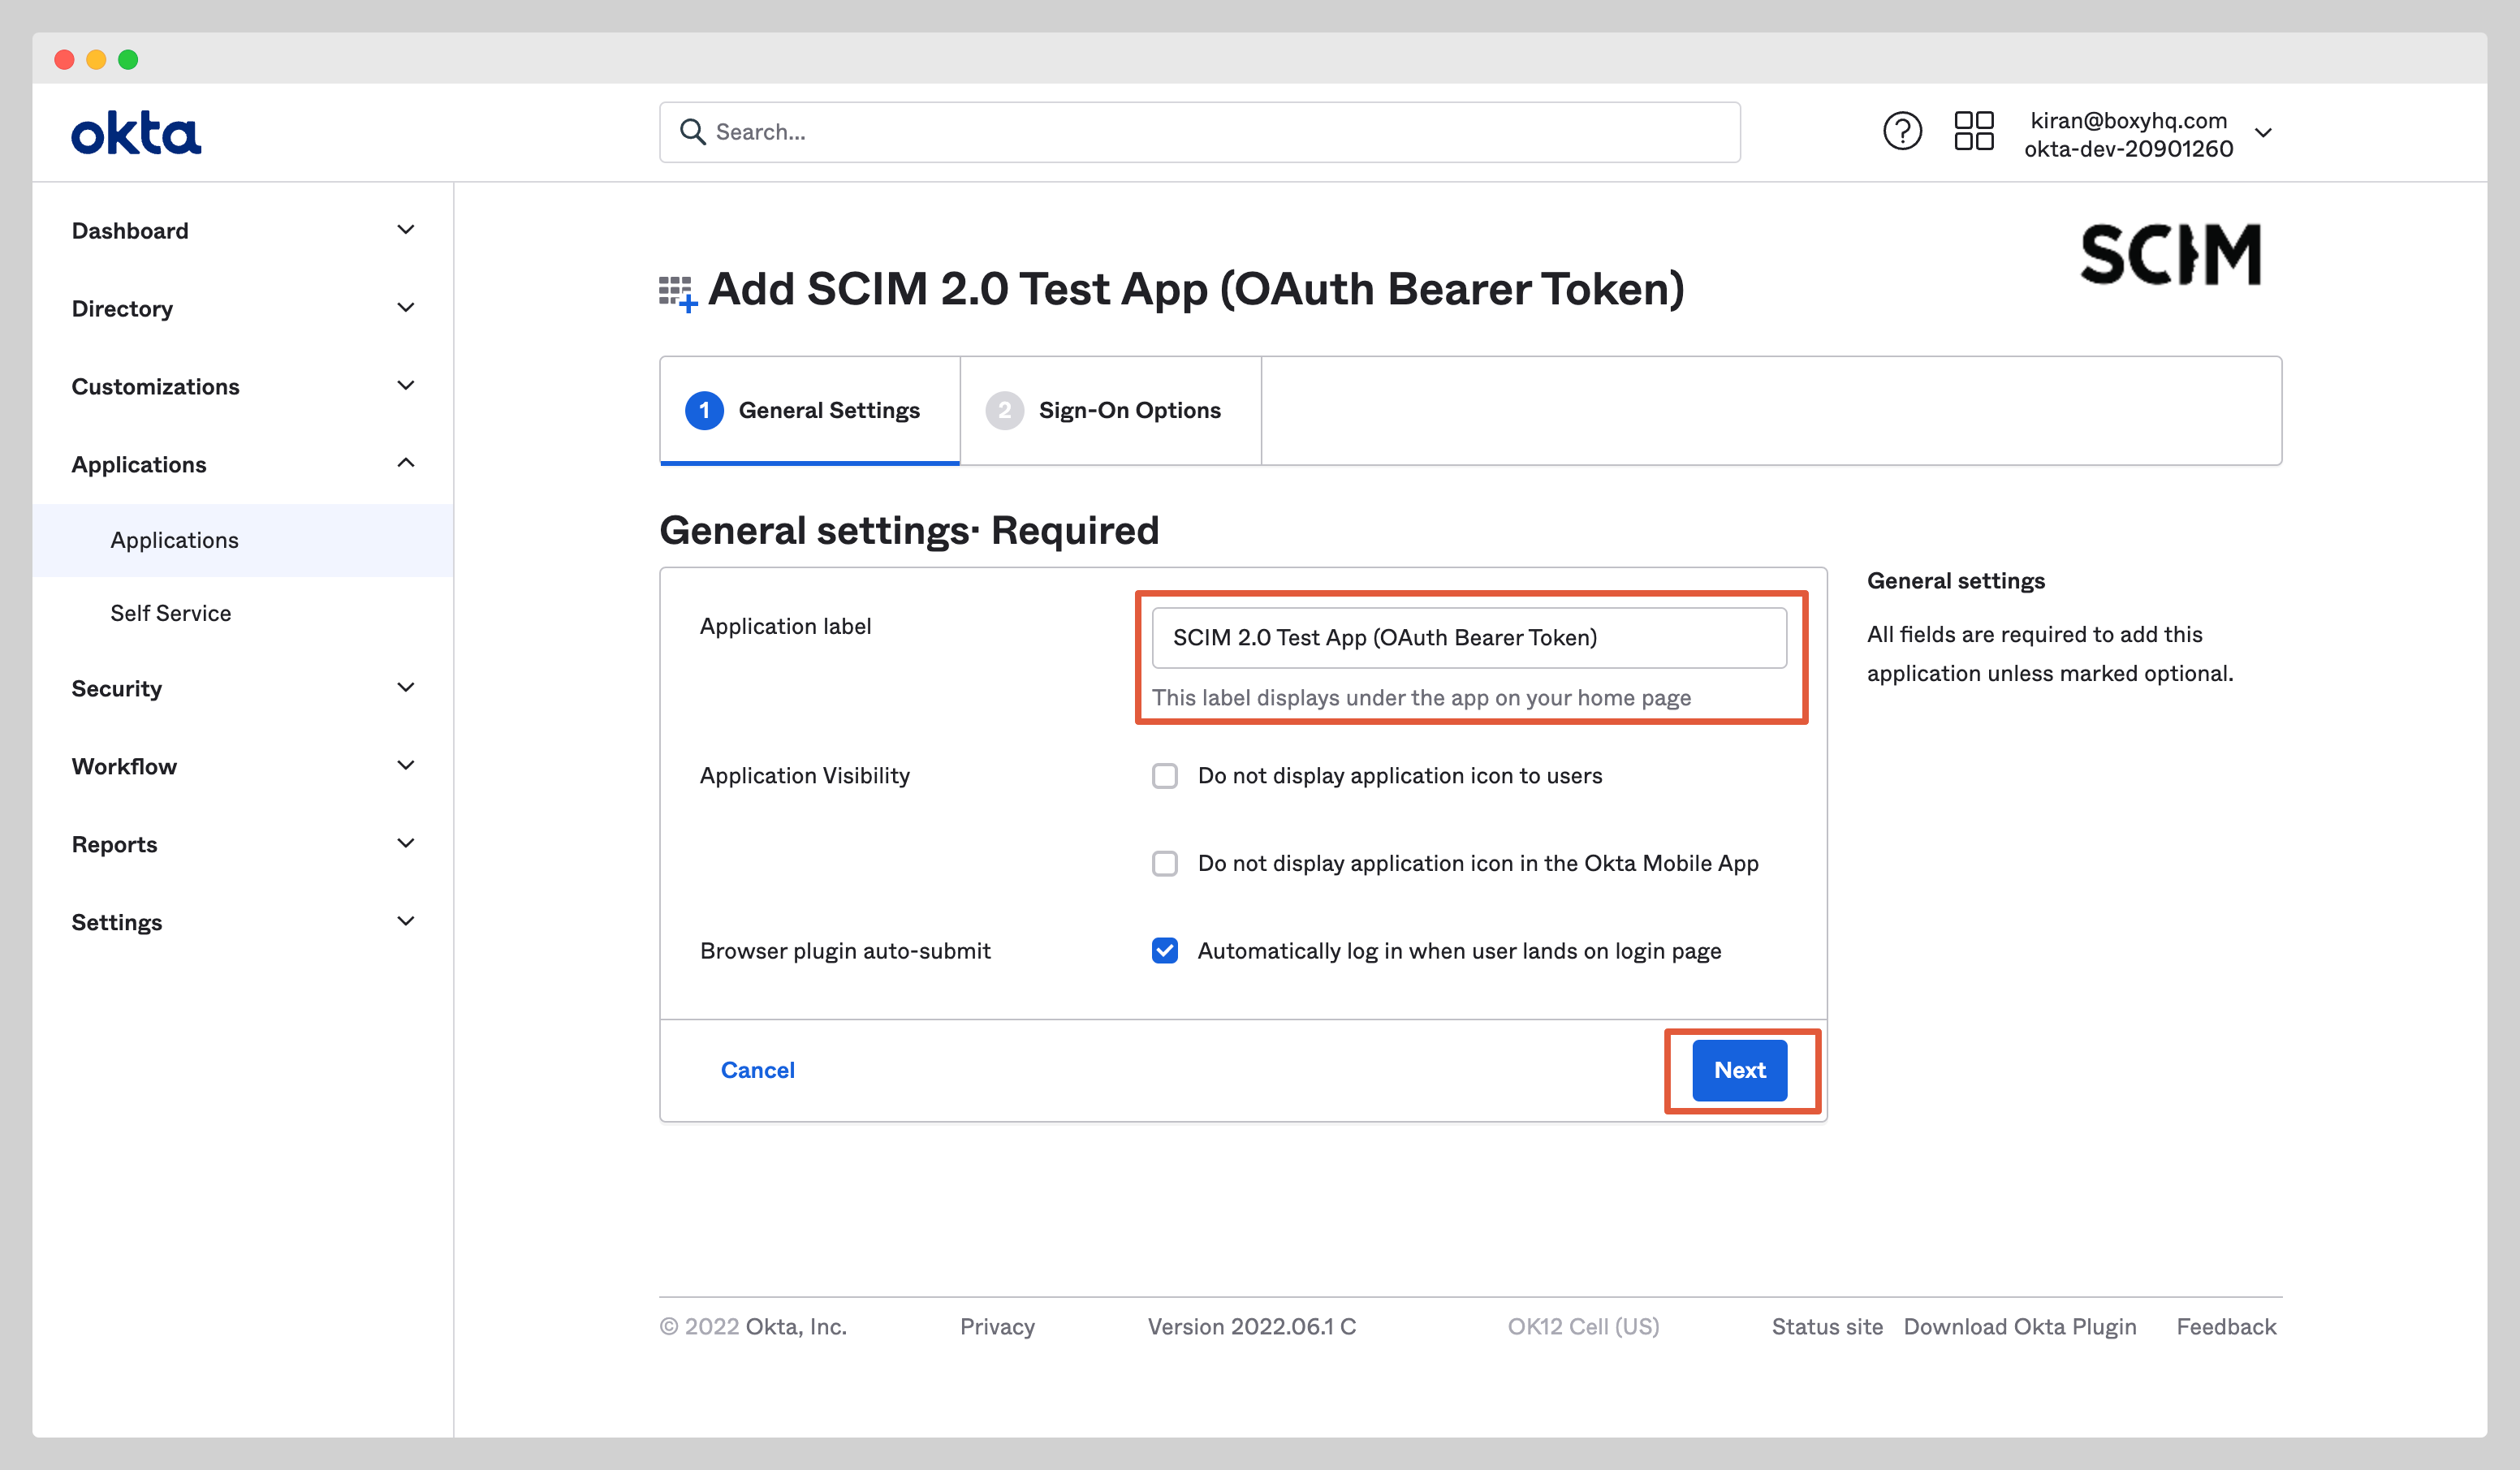Click the SCIM application logo
Screen dimensions: 2520x1470
[x=2170, y=253]
